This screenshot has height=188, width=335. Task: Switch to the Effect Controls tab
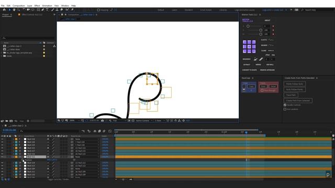point(32,15)
